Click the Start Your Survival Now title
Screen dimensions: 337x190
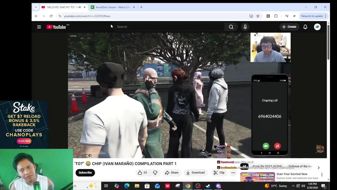point(292,174)
